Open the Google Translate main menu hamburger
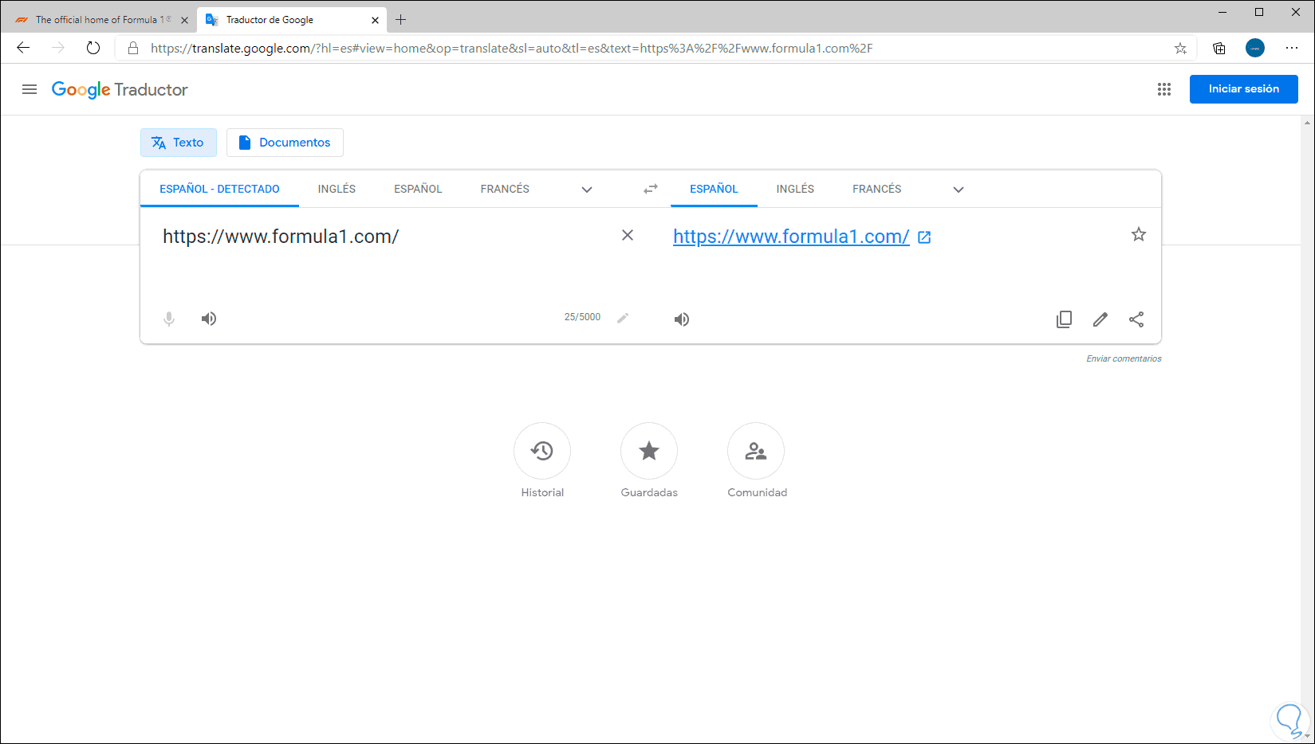The width and height of the screenshot is (1315, 744). [30, 89]
